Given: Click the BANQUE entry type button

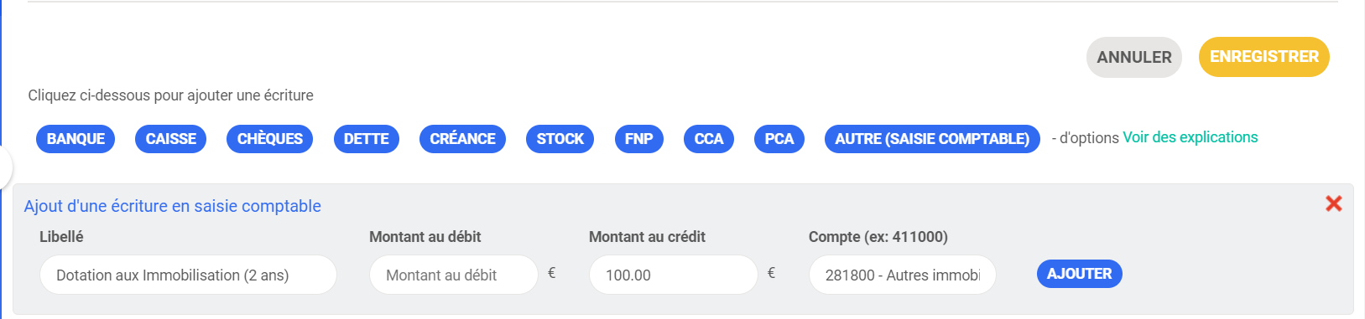Looking at the screenshot, I should [x=76, y=139].
